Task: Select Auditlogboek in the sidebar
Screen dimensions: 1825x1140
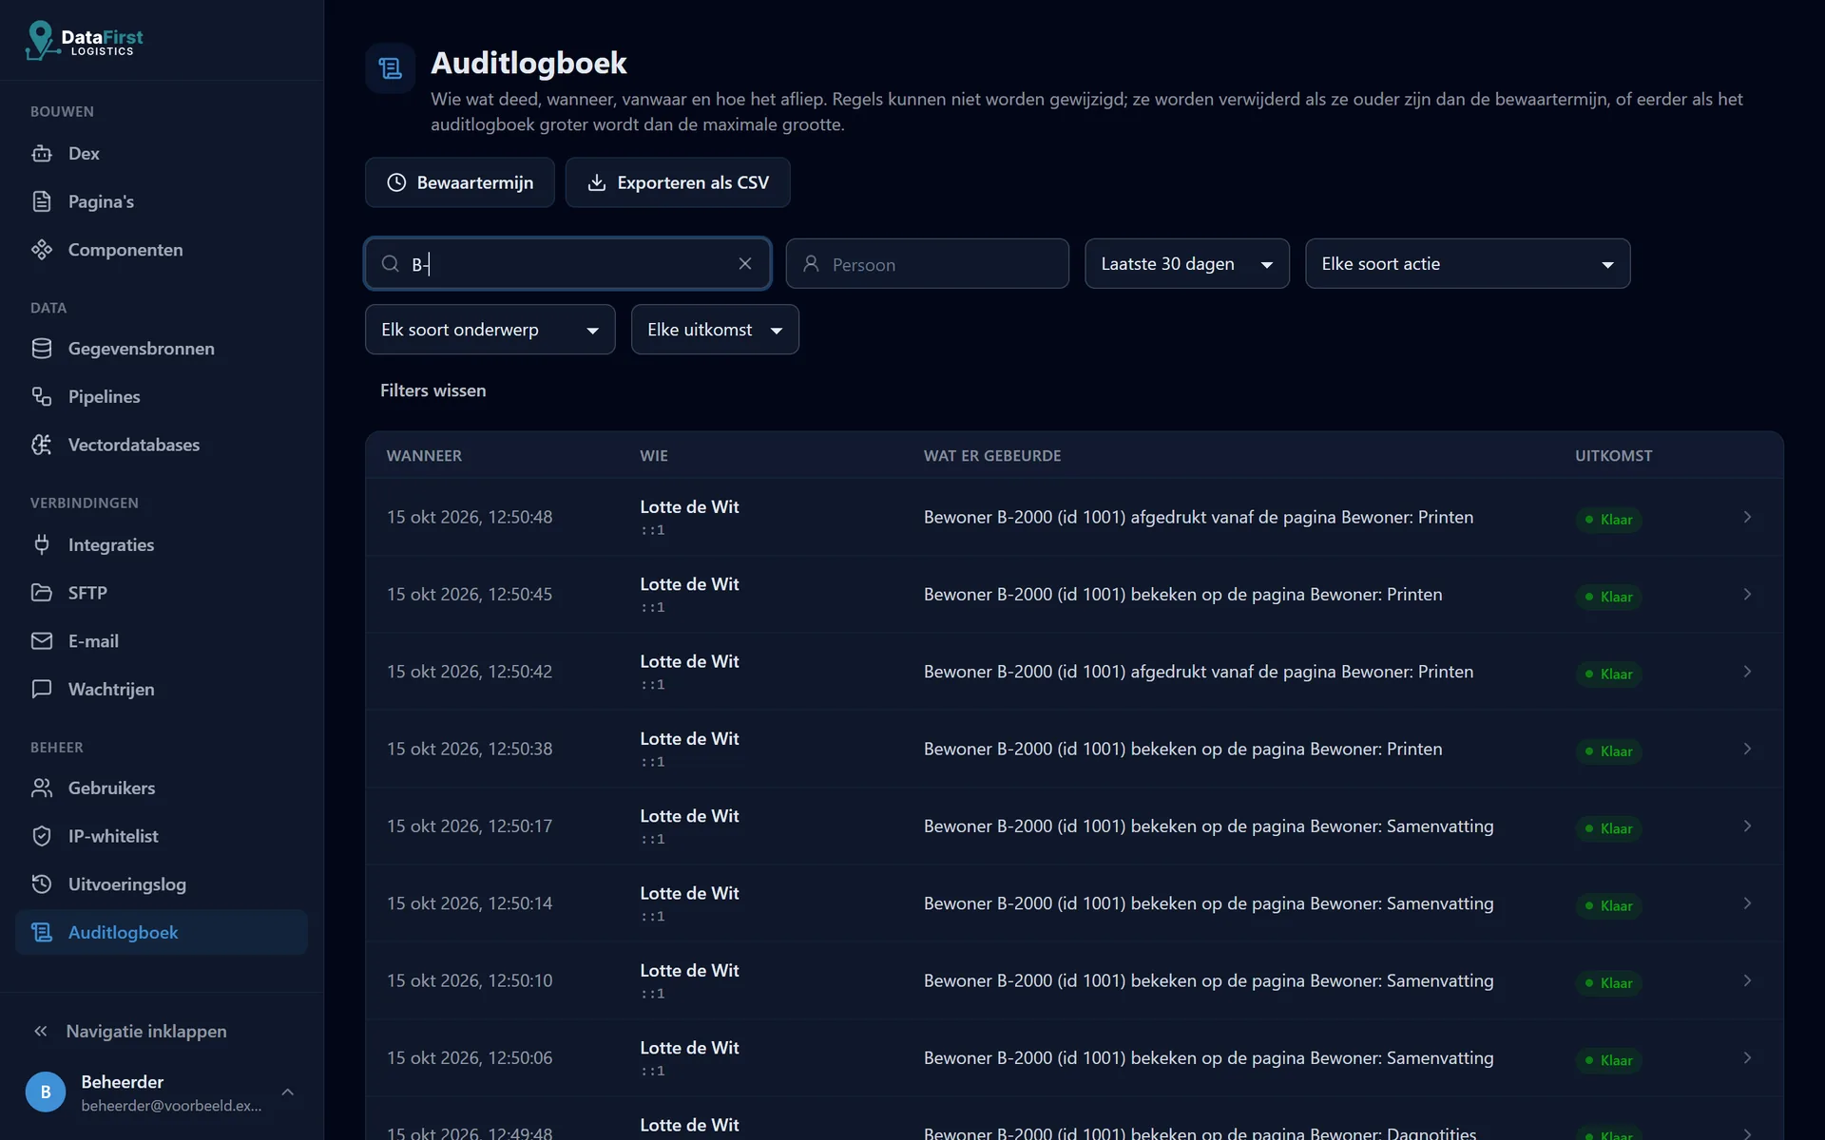Action: [x=162, y=932]
